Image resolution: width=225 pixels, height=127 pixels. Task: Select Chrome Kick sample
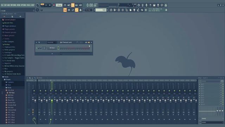12,105
